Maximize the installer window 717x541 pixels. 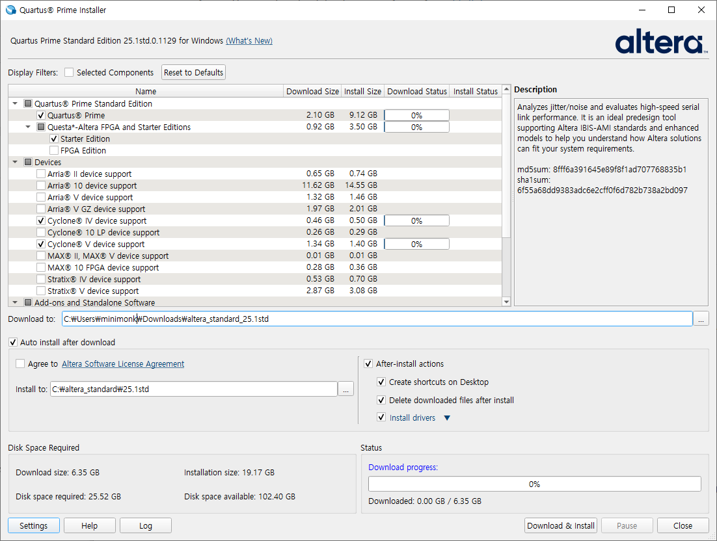pyautogui.click(x=671, y=10)
